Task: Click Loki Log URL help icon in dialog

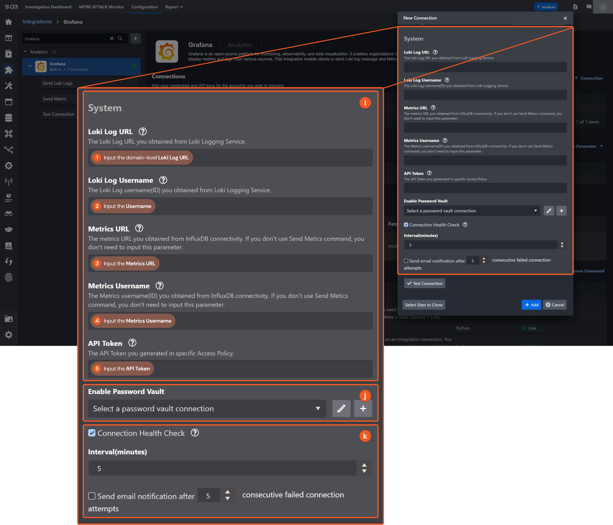Action: (435, 52)
